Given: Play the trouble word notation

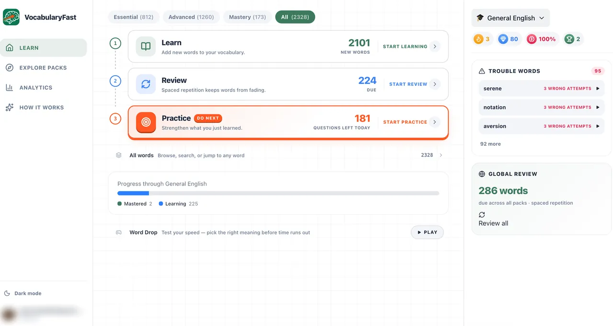Looking at the screenshot, I should click(598, 107).
